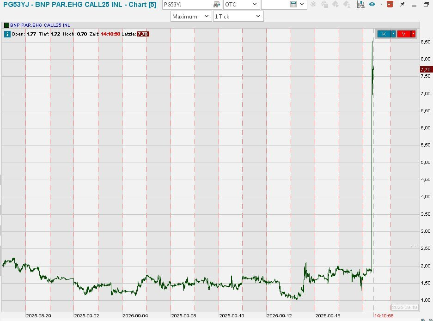Click the chart analysis bars icon
This screenshot has width=433, height=321.
[359, 5]
